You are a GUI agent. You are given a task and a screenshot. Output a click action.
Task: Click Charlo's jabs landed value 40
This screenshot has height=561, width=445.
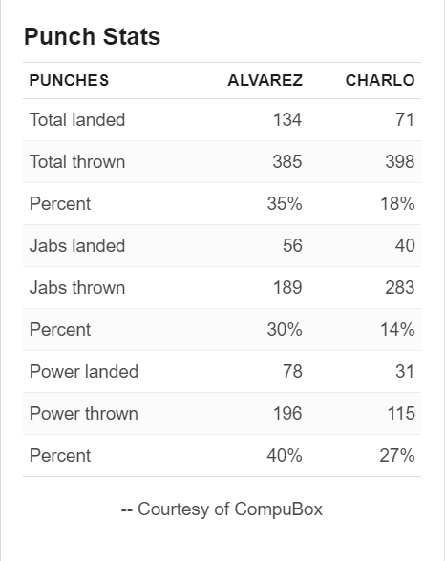(x=405, y=246)
